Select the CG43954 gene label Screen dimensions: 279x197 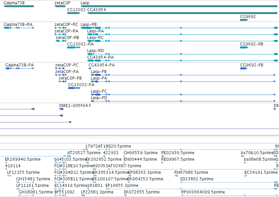point(96,9)
